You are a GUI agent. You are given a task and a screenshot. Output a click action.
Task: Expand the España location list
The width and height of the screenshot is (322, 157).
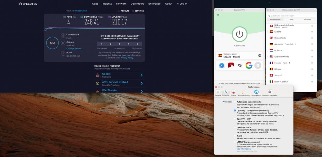[267, 32]
